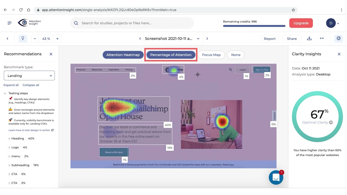Click Collapse all link
Image resolution: width=347 pixels, height=195 pixels.
[x=31, y=85]
